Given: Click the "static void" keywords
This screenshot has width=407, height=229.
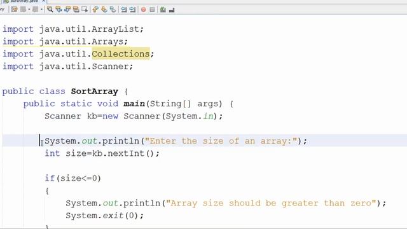Looking at the screenshot, I should [89, 104].
